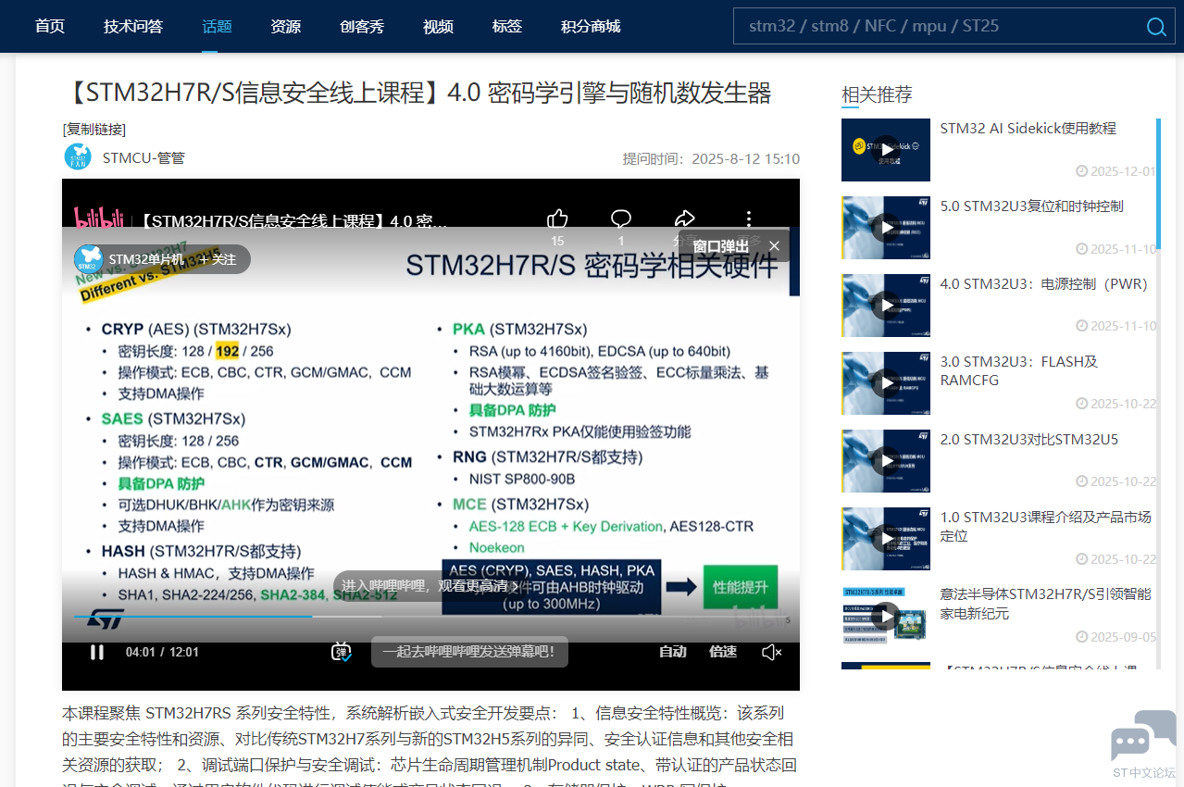Open the 2.0 STM32U3对比STM32U5 link
The height and width of the screenshot is (787, 1184).
pos(1029,440)
